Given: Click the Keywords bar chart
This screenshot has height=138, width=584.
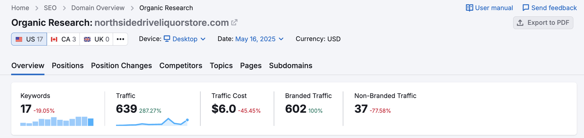Looking at the screenshot, I should 57,121.
